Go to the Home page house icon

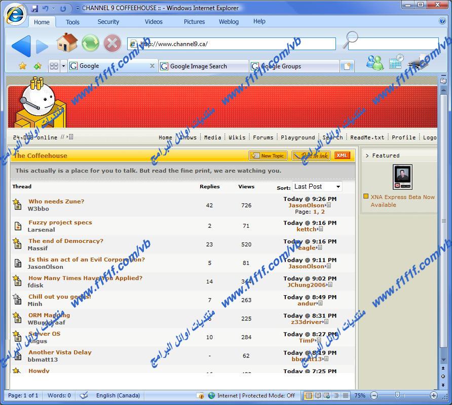tap(66, 43)
